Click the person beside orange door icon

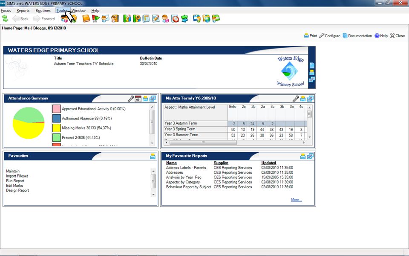[x=115, y=18]
